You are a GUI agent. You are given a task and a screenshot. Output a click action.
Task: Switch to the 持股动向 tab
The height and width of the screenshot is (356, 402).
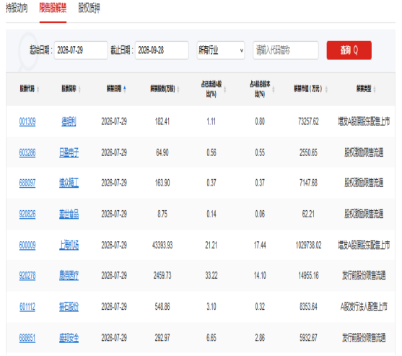click(17, 8)
